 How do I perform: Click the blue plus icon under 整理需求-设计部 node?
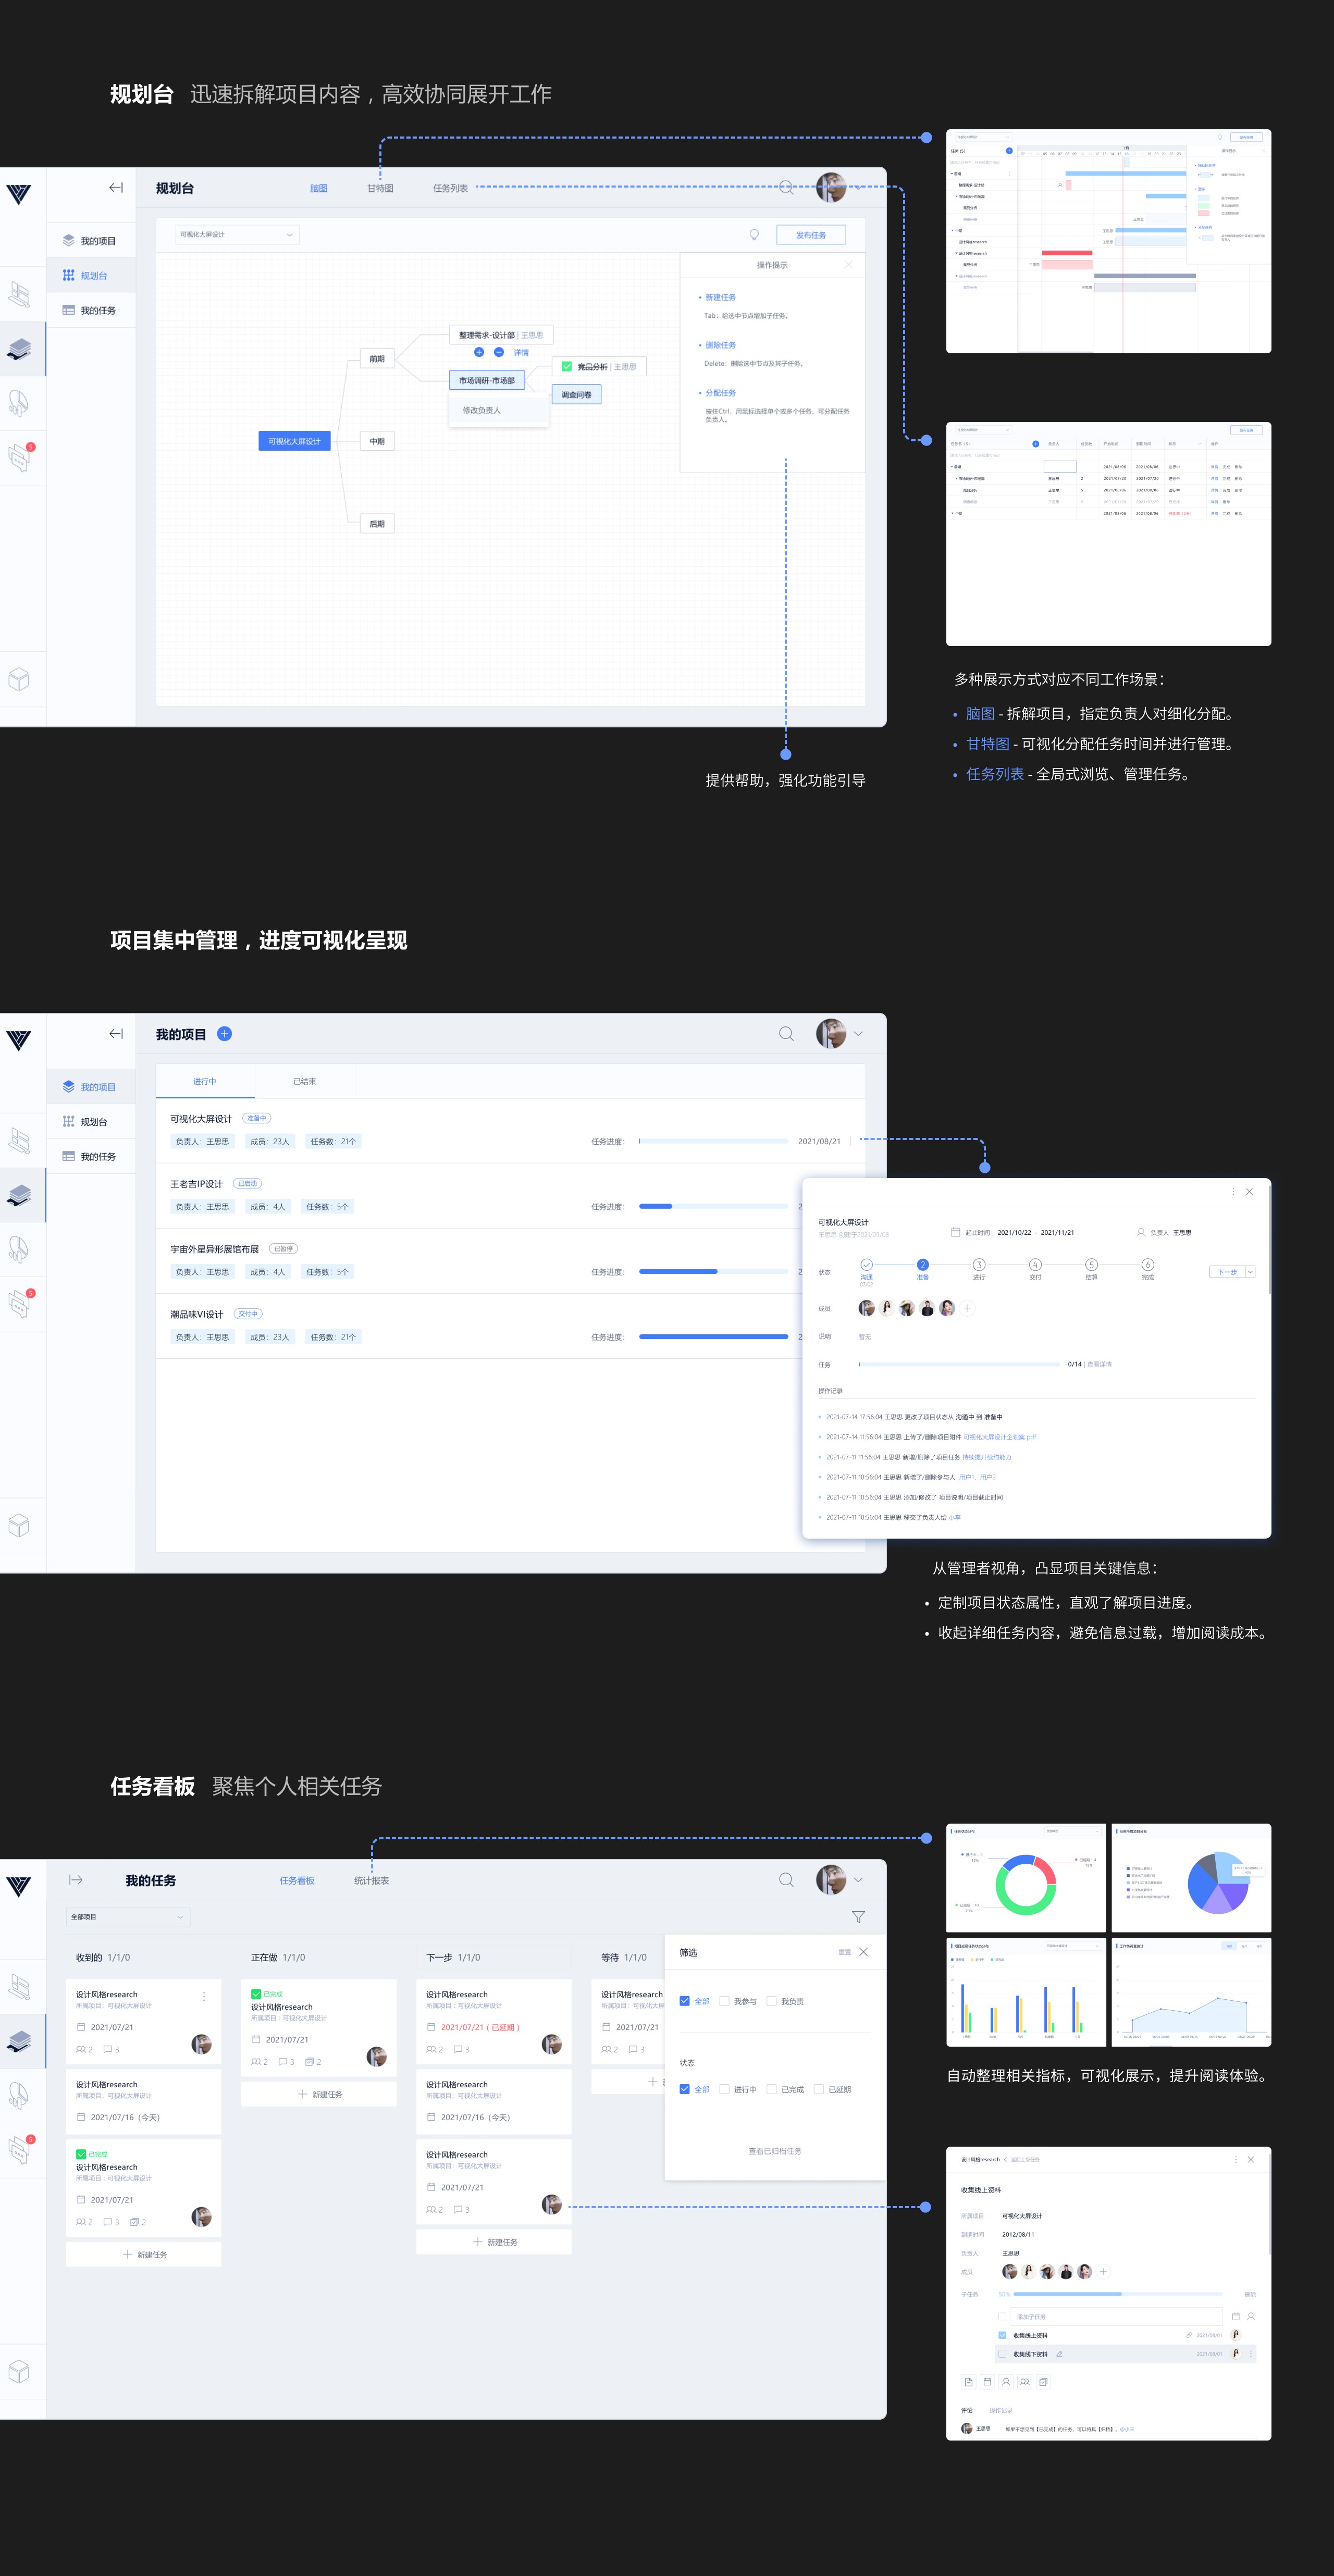[x=479, y=352]
